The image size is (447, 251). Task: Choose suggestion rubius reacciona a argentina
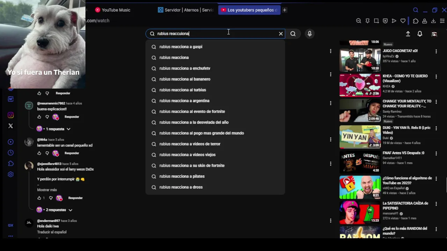point(215,101)
